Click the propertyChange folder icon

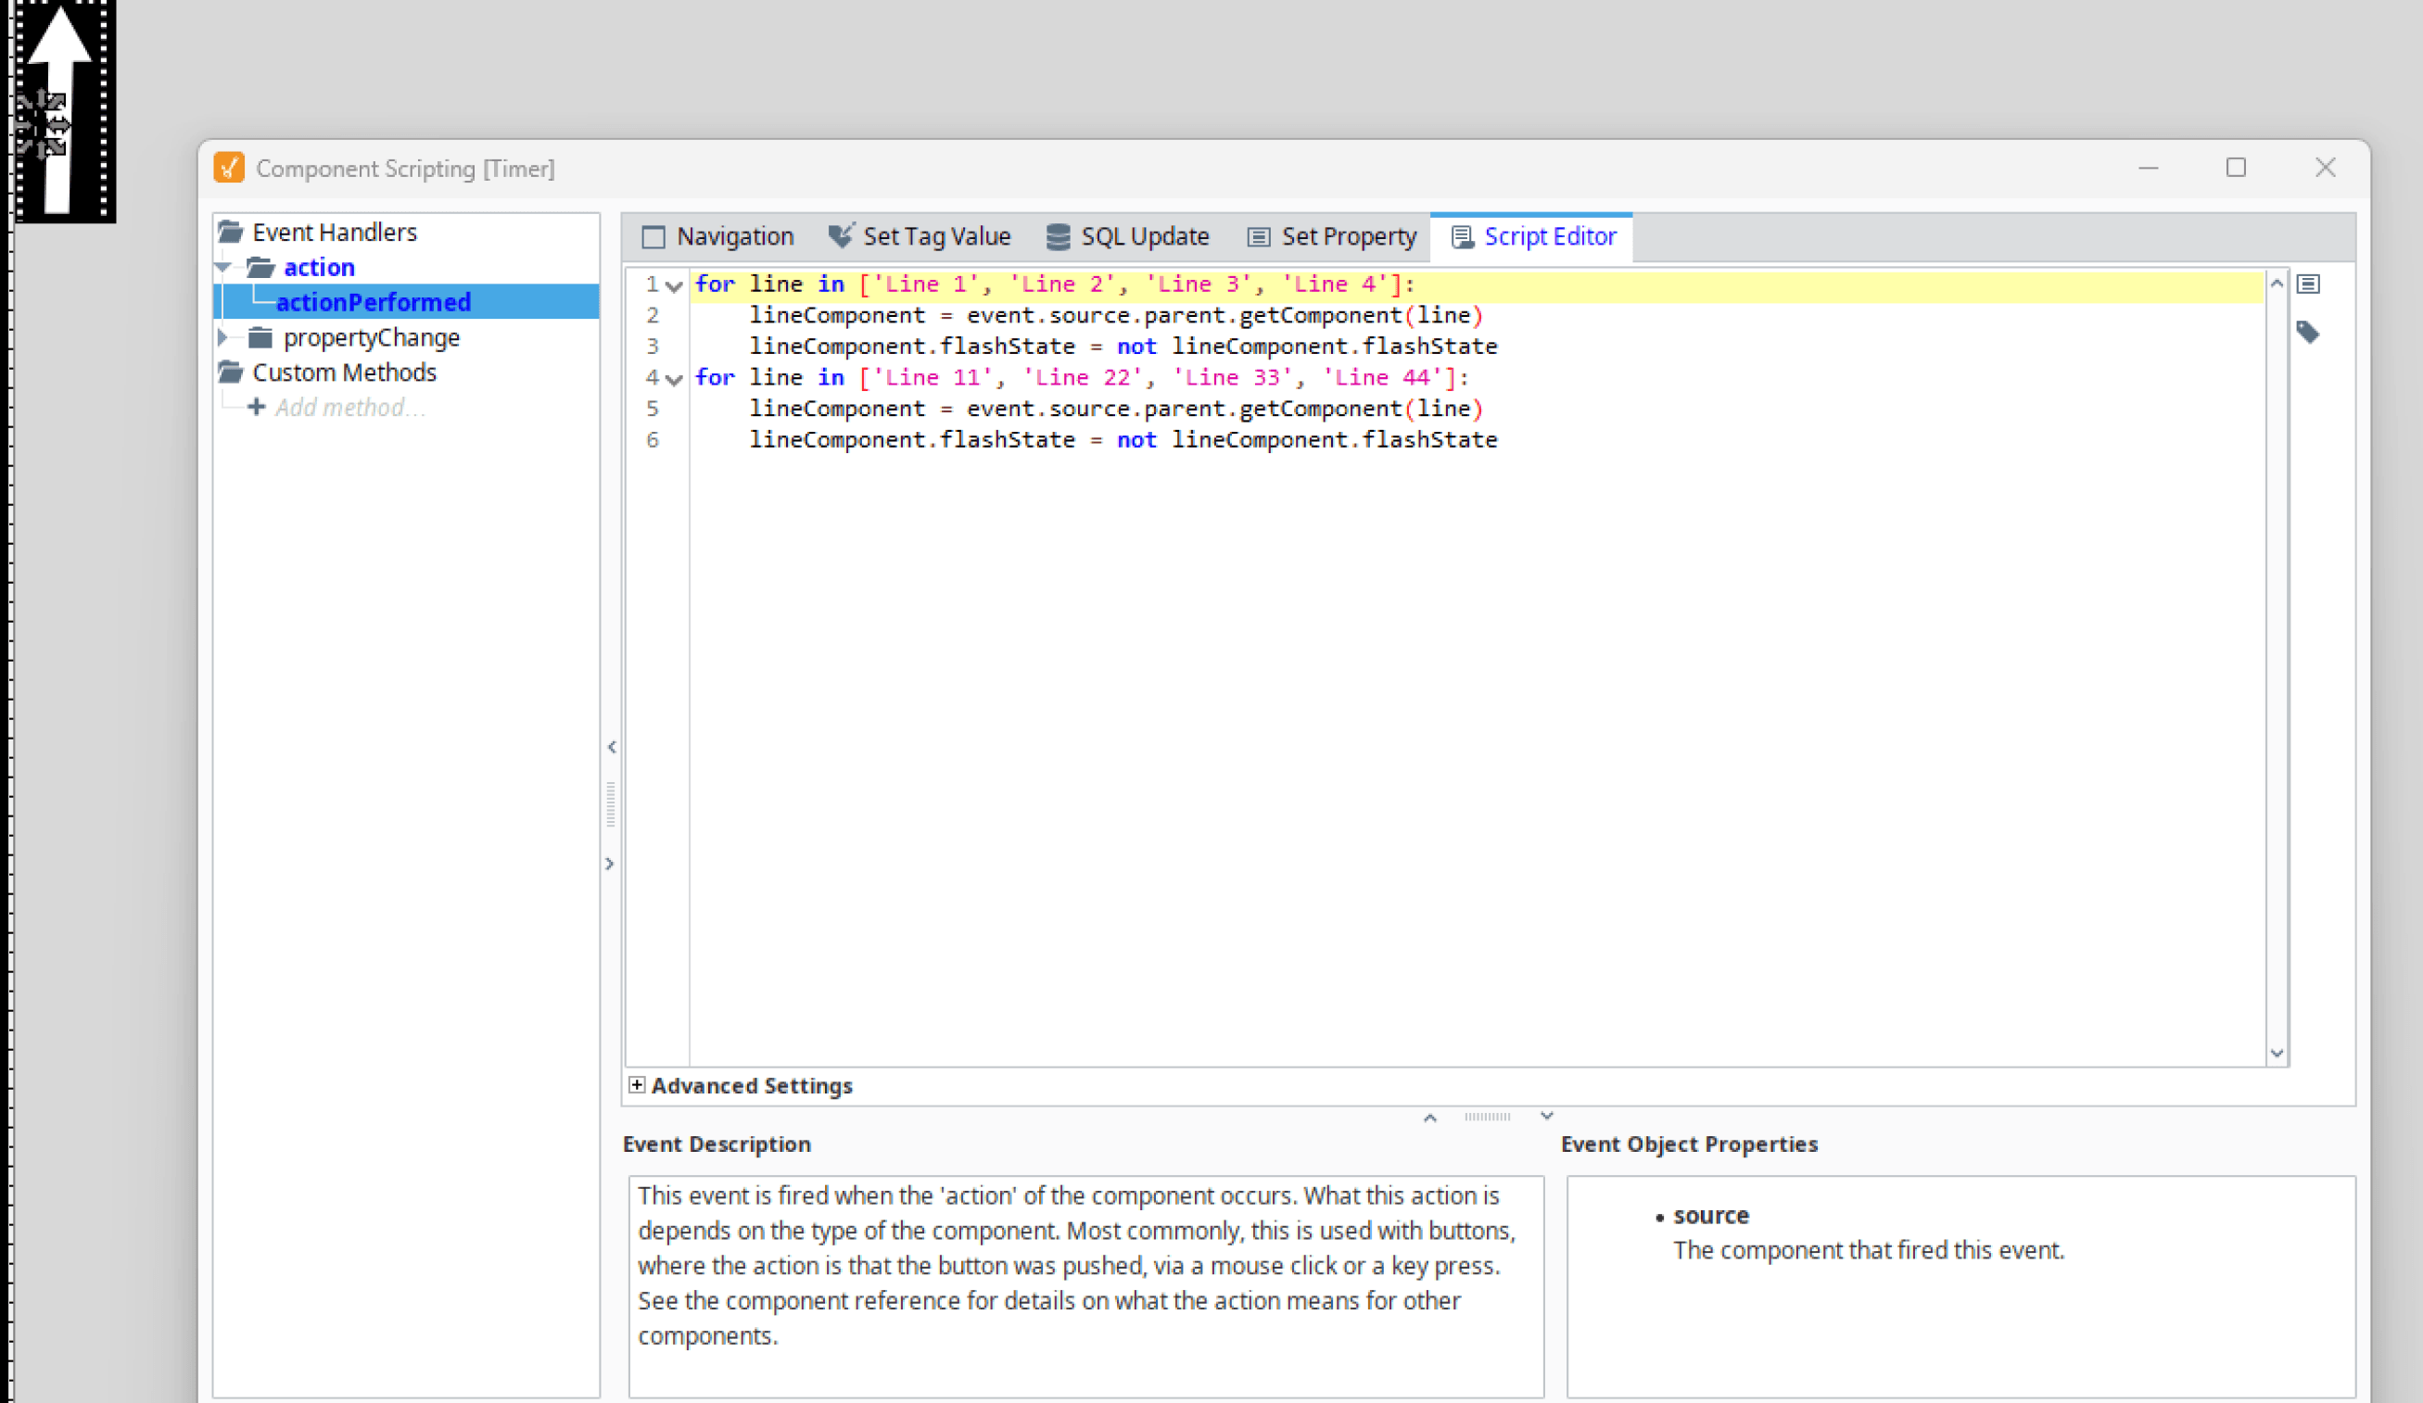coord(260,337)
